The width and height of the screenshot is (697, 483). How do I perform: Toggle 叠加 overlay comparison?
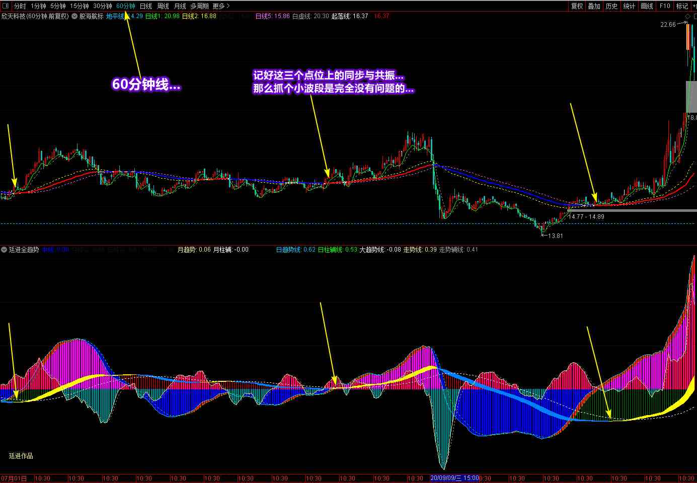point(594,6)
